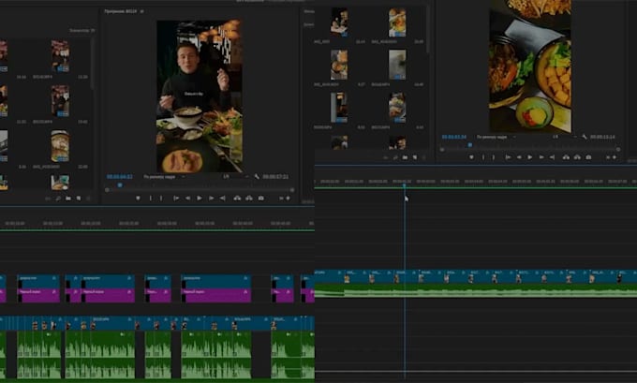The width and height of the screenshot is (637, 383).
Task: Step back one frame in left monitor
Action: pyautogui.click(x=187, y=199)
